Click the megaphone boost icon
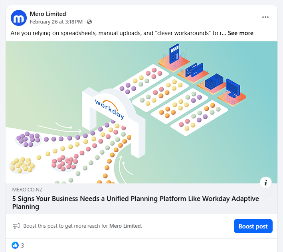The height and width of the screenshot is (252, 283). click(16, 226)
